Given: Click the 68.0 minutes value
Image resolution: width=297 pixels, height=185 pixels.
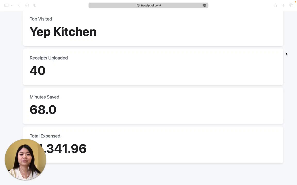Looking at the screenshot, I should coord(43,110).
